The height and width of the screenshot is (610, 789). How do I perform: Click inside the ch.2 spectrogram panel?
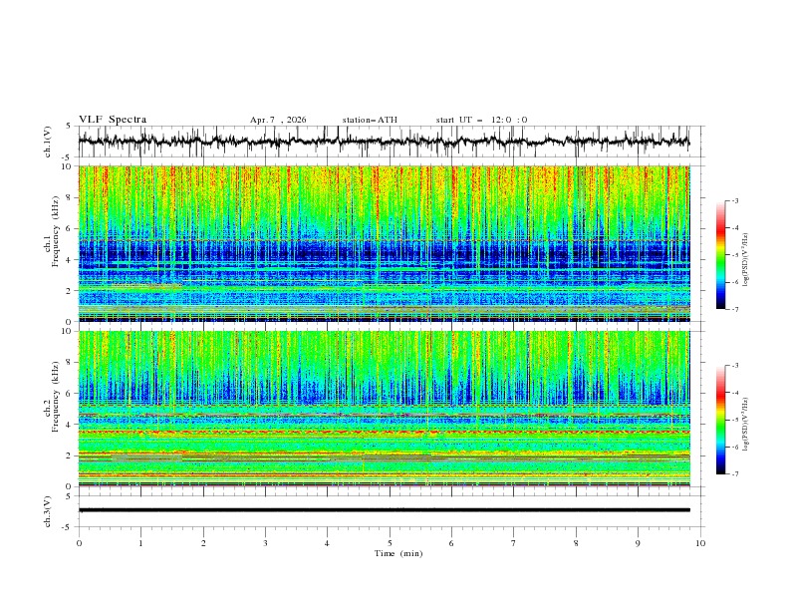tap(384, 409)
